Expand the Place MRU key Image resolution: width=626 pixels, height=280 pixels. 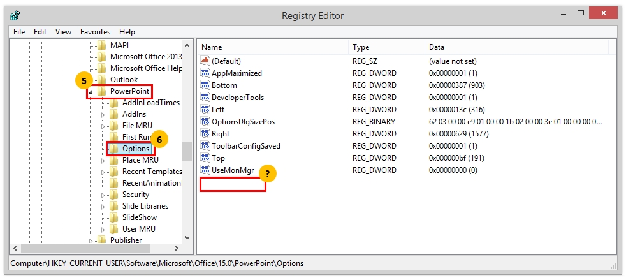click(x=103, y=161)
